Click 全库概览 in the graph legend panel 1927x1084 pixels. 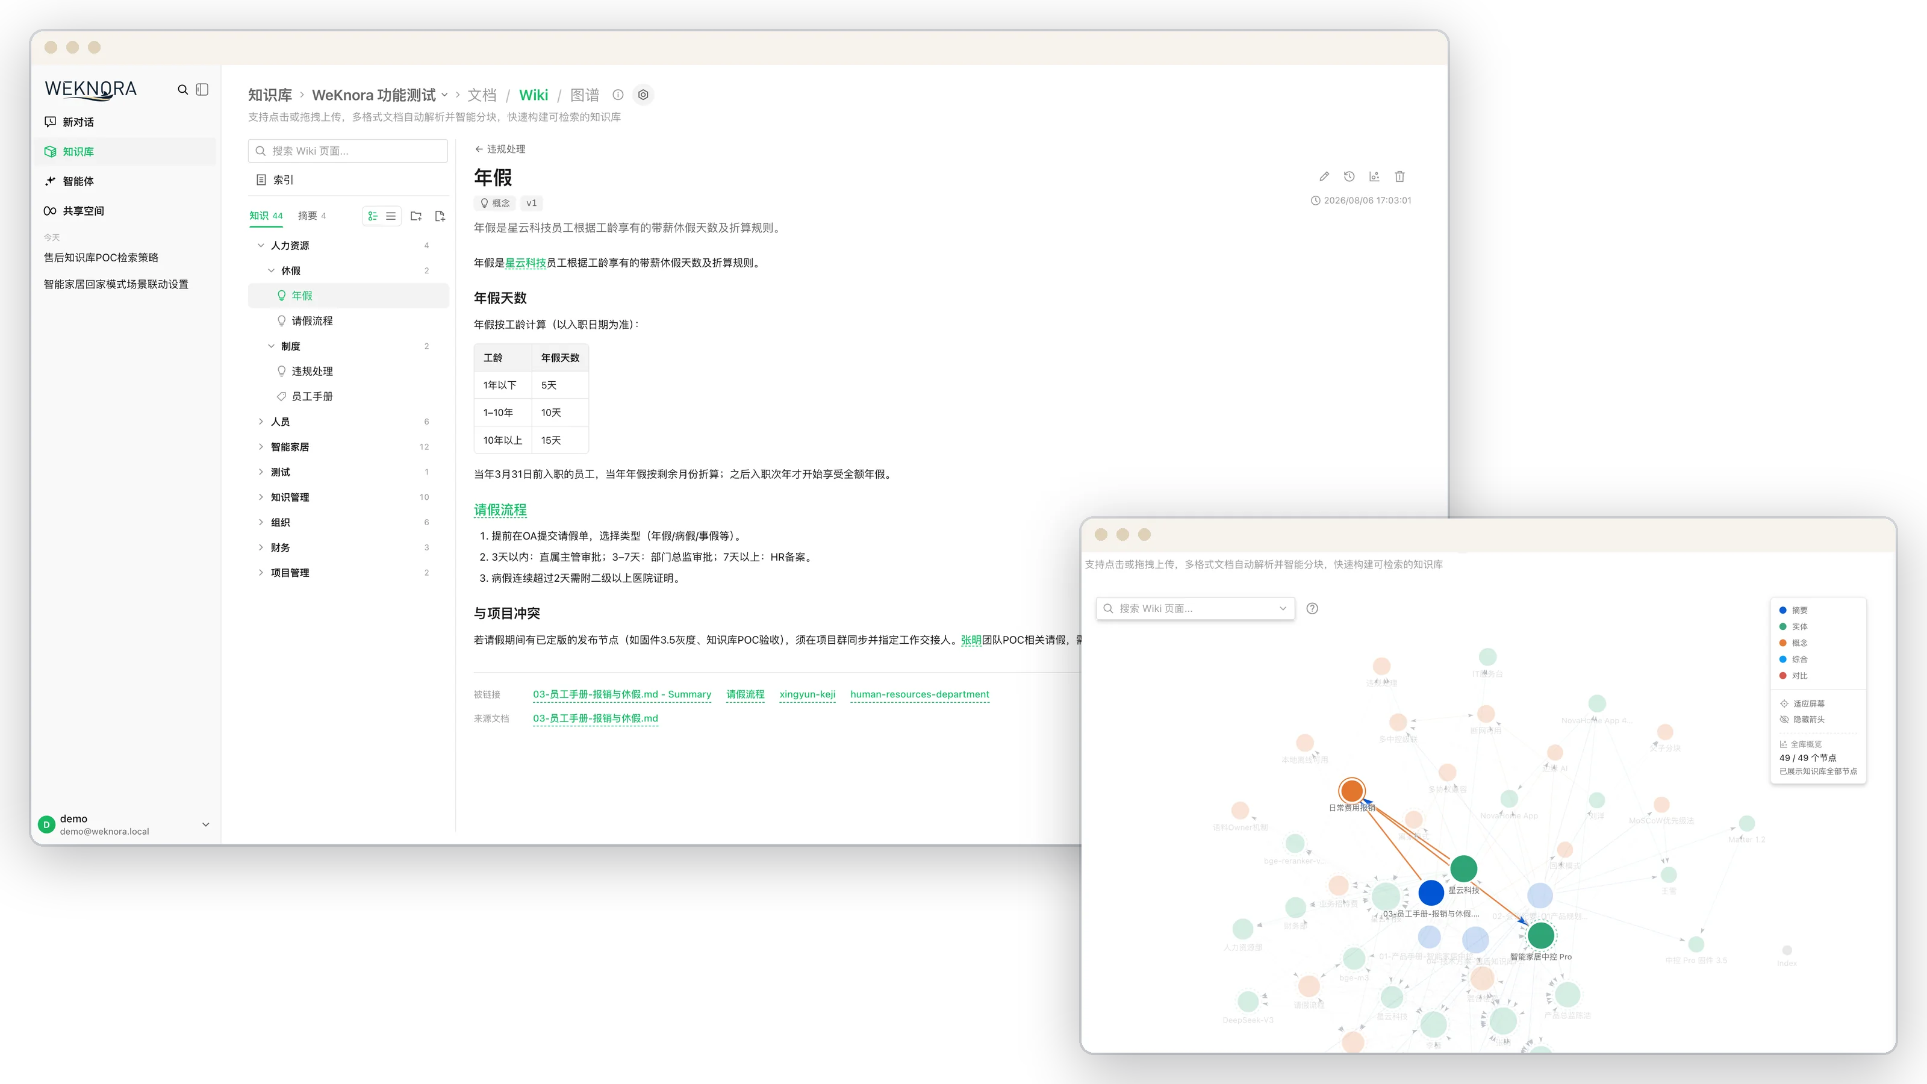(1801, 744)
